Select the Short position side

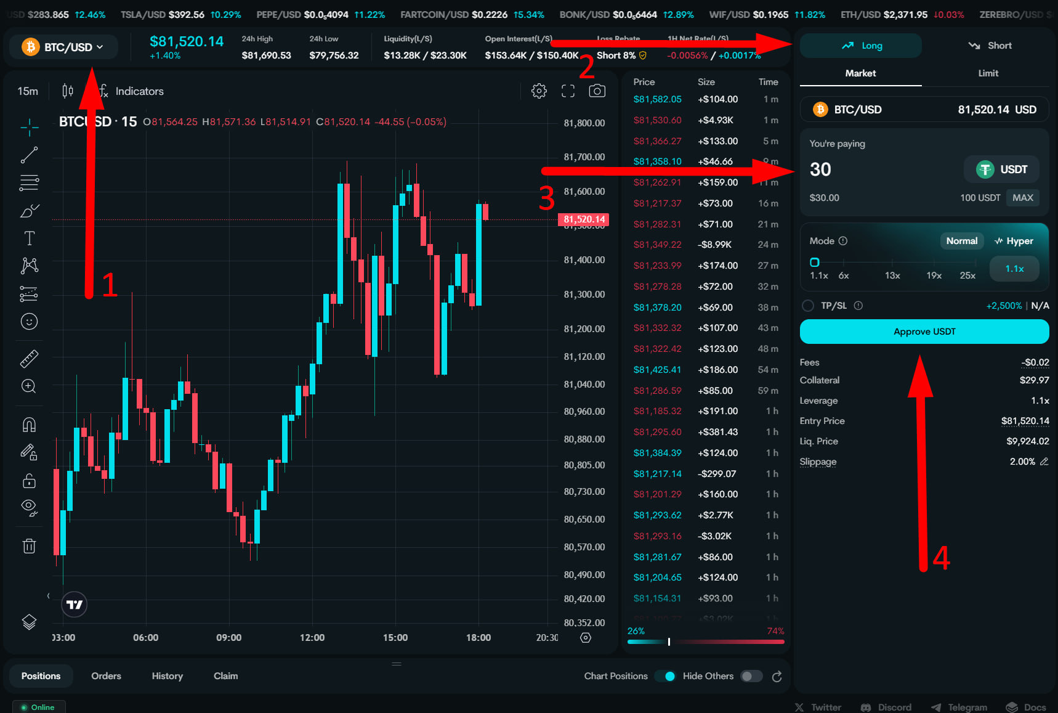[x=989, y=46]
